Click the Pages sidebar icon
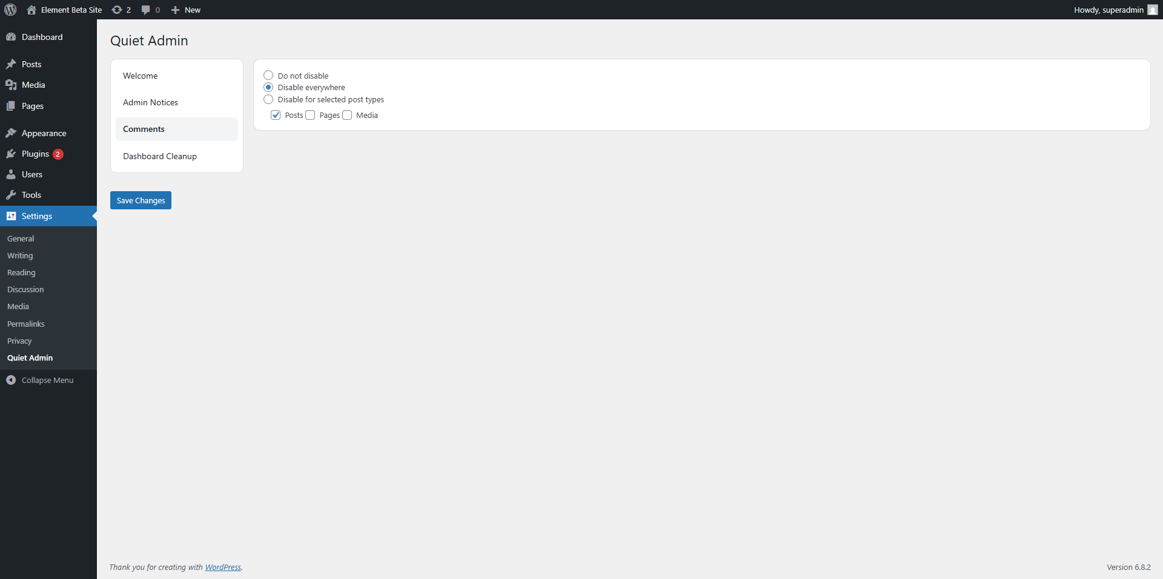This screenshot has height=579, width=1163. [x=11, y=106]
